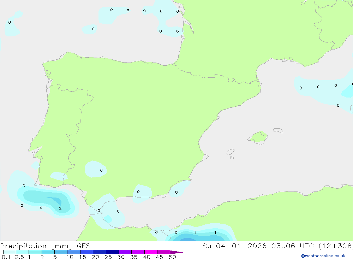Pick the legend swatch between 35 and 40
The width and height of the screenshot is (353, 259).
[x=138, y=252]
